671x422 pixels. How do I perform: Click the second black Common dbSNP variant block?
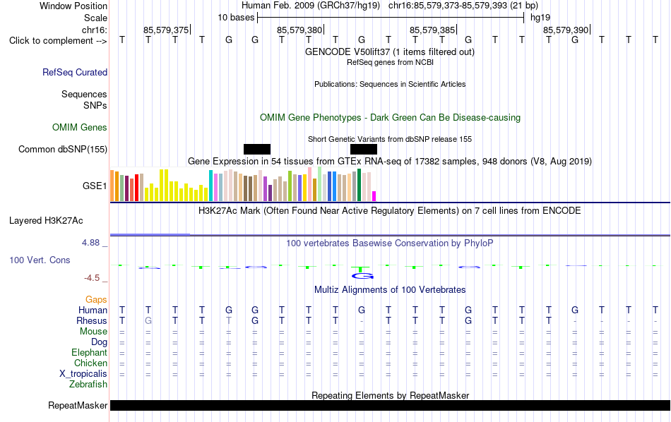pos(363,149)
